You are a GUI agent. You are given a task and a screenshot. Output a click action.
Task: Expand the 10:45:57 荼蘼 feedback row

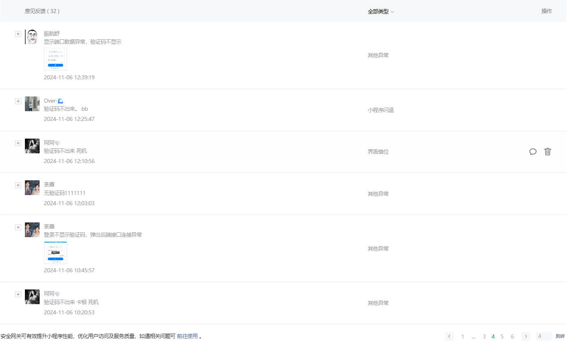[18, 227]
